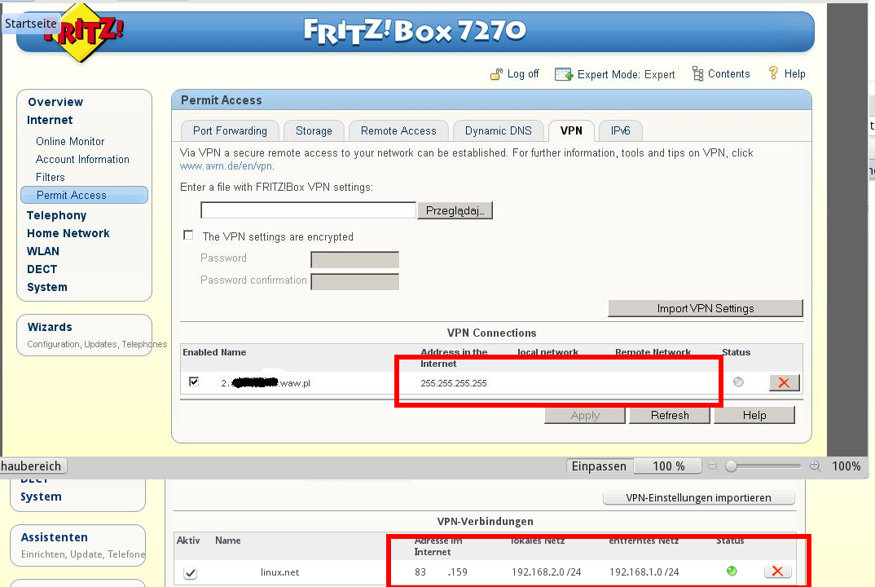Click the Refresh button
This screenshot has height=587, width=875.
point(670,415)
